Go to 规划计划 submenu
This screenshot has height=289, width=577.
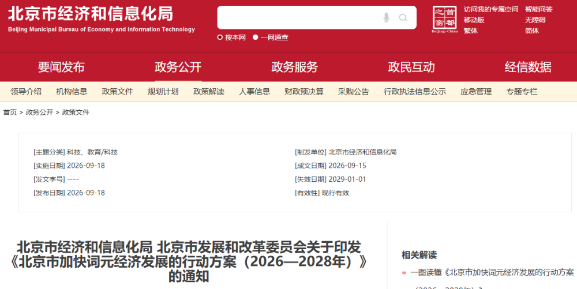(163, 92)
